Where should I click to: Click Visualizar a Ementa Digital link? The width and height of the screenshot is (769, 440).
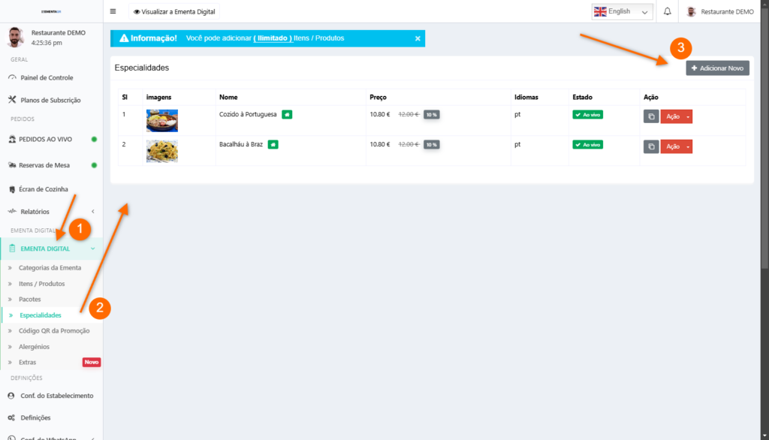(173, 11)
